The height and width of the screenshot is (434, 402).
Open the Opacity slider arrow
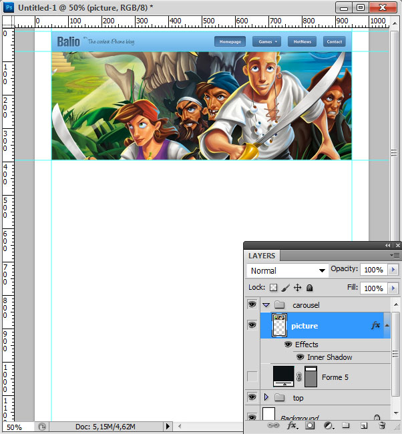coord(393,269)
